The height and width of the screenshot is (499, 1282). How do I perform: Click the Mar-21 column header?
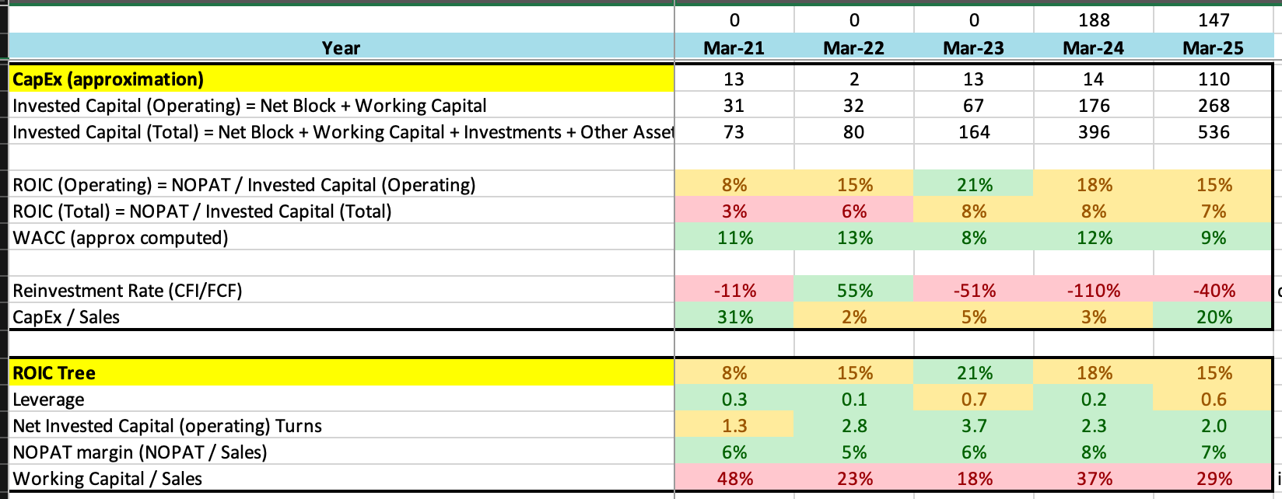point(734,47)
